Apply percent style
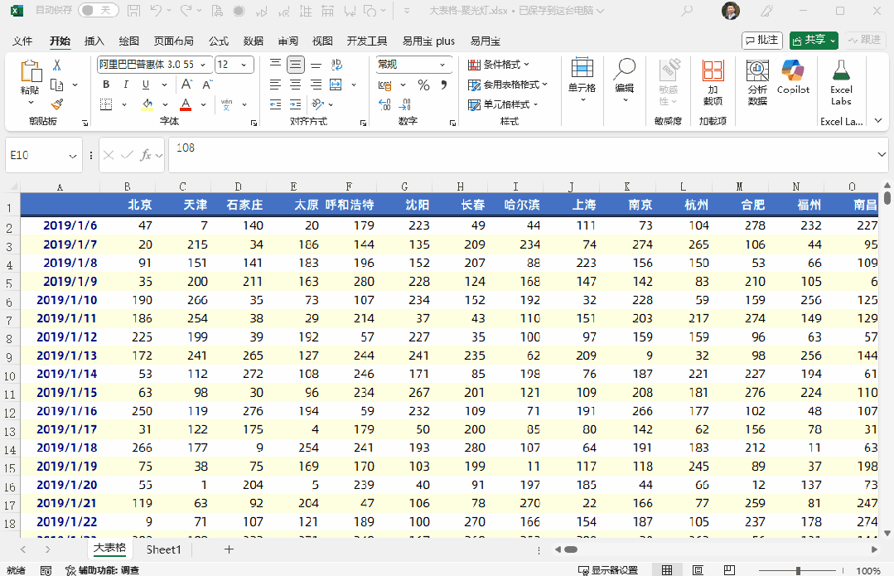 (x=423, y=85)
